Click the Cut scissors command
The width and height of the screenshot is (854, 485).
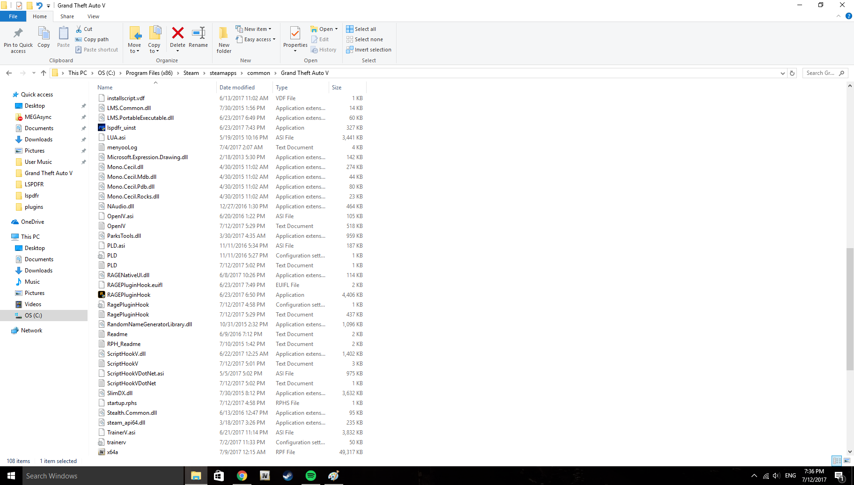pyautogui.click(x=84, y=29)
